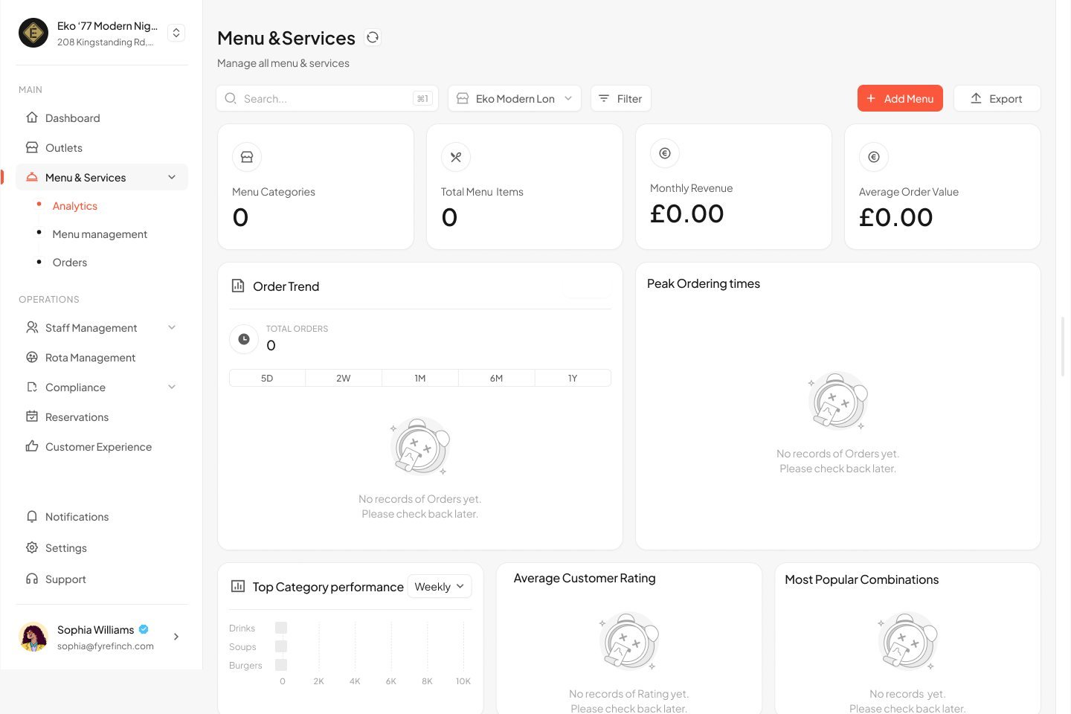This screenshot has width=1071, height=714.
Task: Open the Orders submenu item
Action: point(70,263)
